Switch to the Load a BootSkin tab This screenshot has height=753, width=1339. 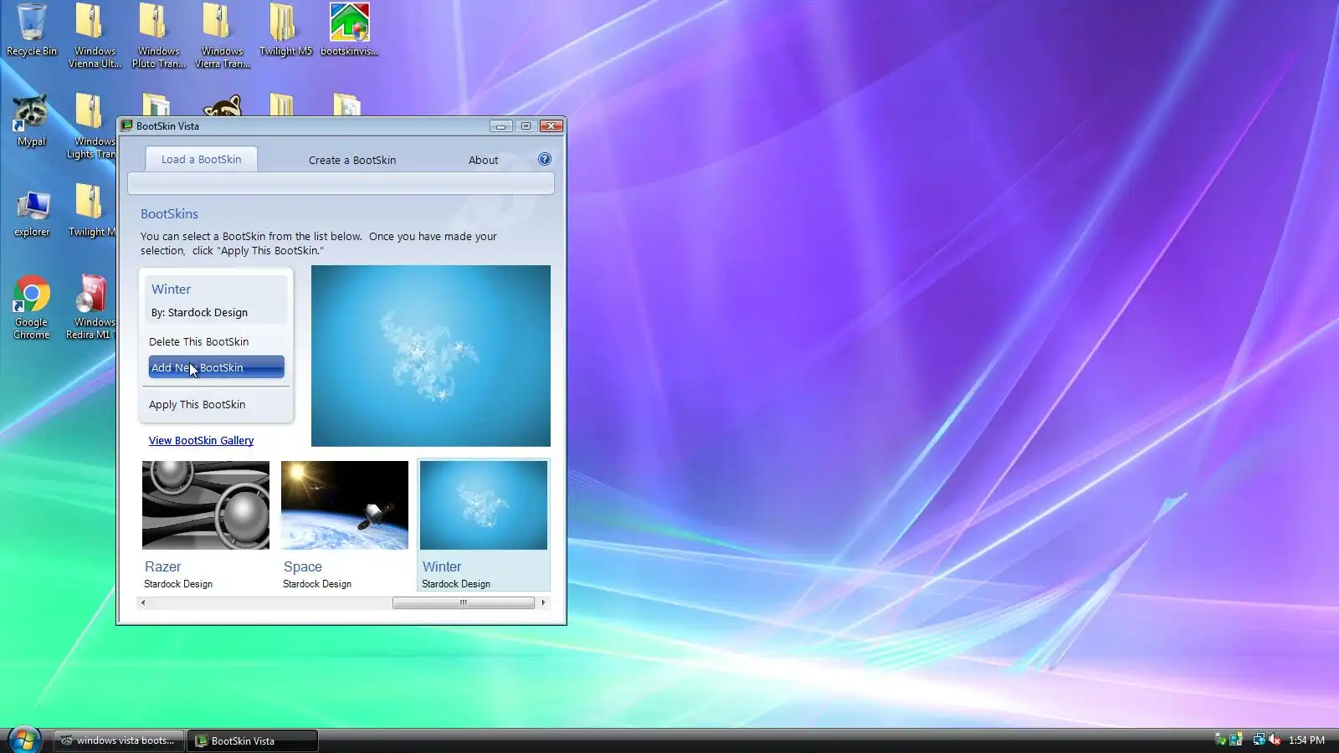pyautogui.click(x=201, y=159)
